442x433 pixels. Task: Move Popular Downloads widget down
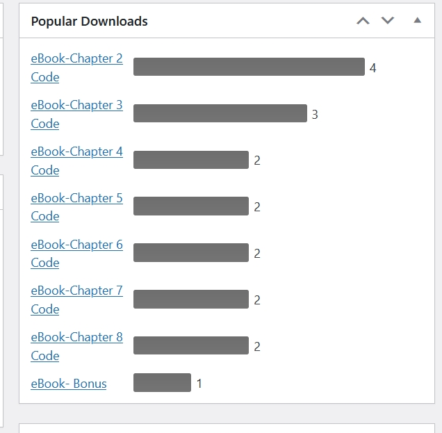[388, 21]
